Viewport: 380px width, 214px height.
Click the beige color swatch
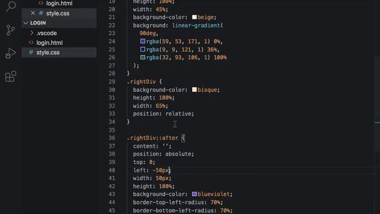[x=194, y=17]
